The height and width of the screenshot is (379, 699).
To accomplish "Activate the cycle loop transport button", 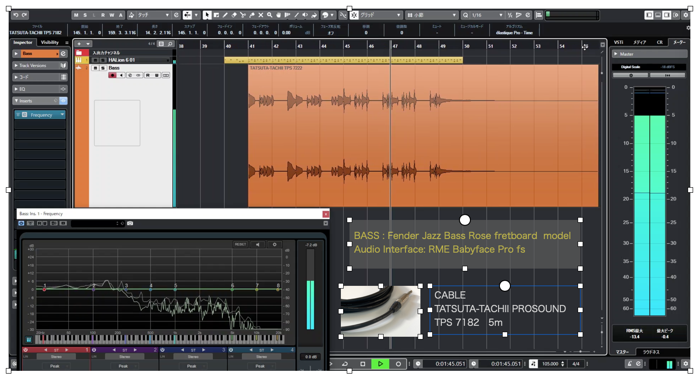I will click(x=345, y=364).
